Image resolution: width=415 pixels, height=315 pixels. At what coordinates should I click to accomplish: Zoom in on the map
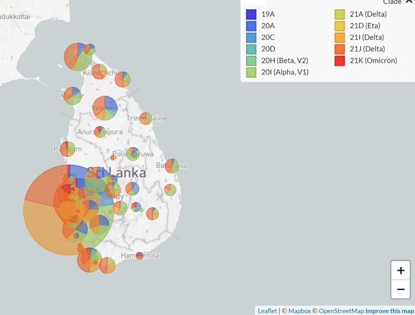(400, 270)
